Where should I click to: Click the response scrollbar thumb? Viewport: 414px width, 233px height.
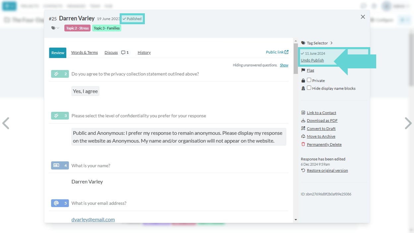pos(296,59)
